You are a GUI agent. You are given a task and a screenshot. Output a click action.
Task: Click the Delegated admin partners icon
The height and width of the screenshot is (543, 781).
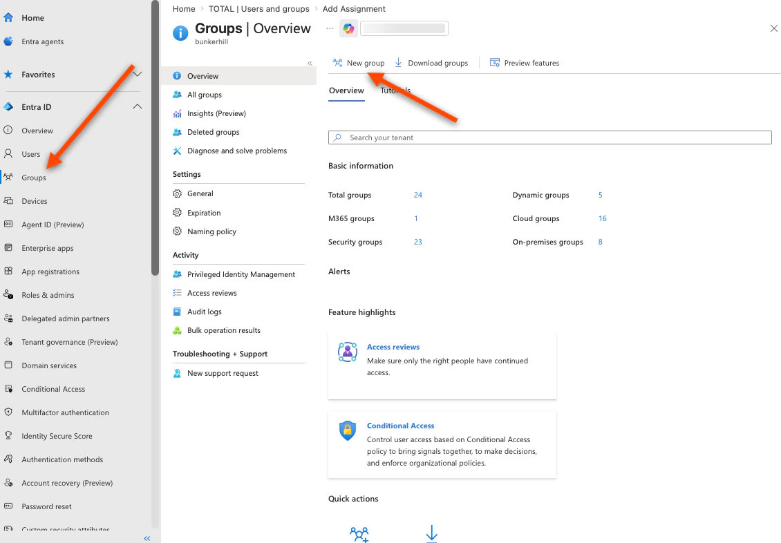click(x=8, y=318)
